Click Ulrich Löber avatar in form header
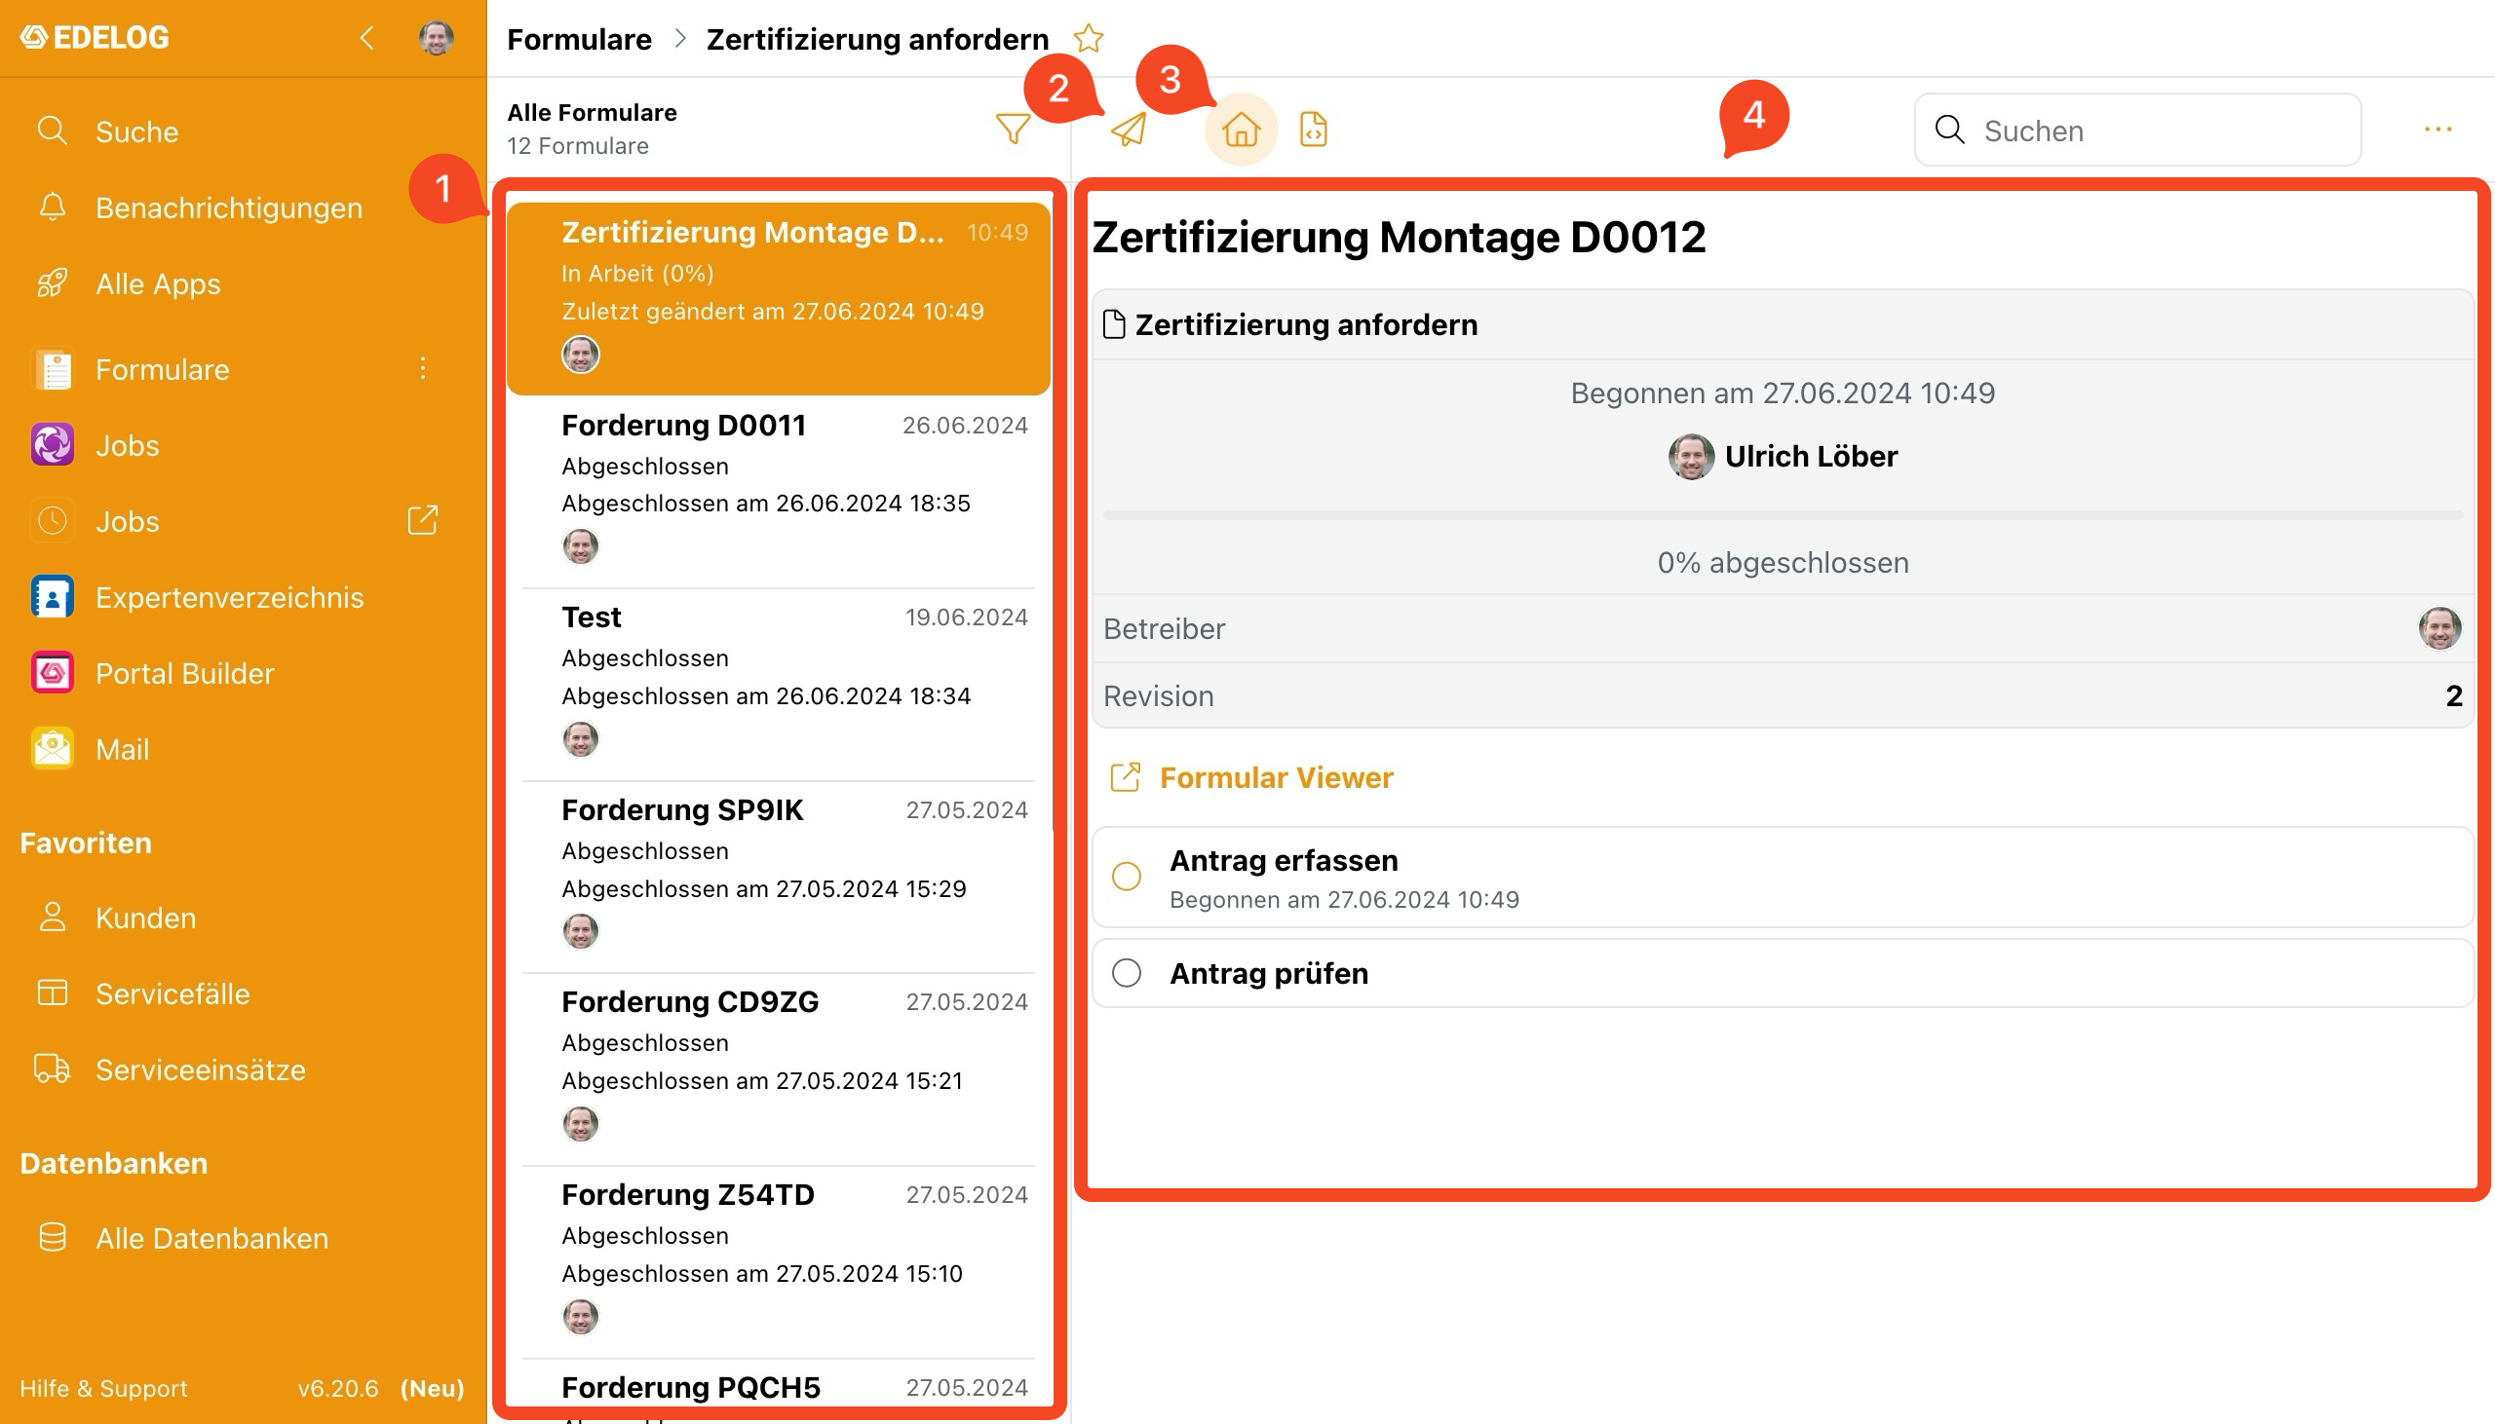Image resolution: width=2495 pixels, height=1424 pixels. 1690,457
